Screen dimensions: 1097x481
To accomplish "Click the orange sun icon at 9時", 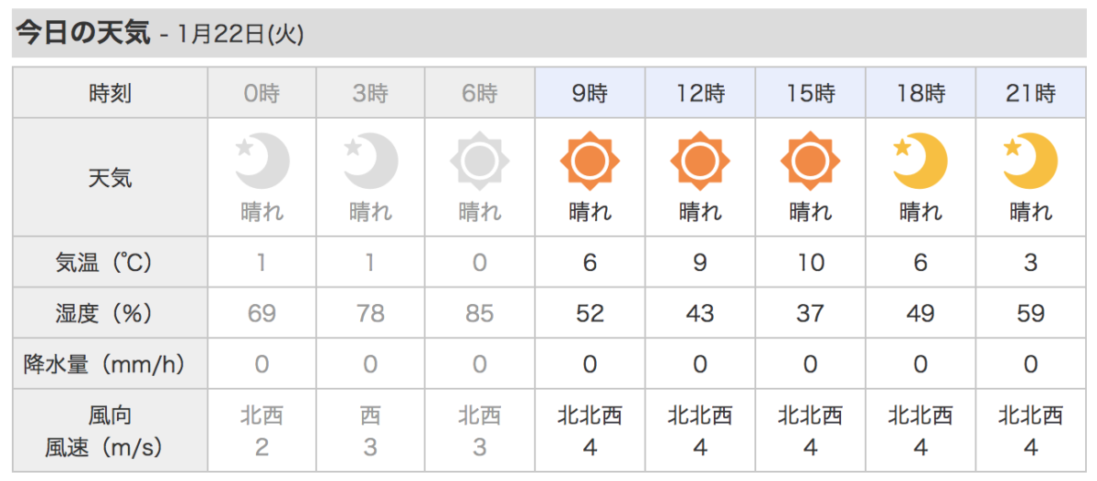I will tap(590, 162).
